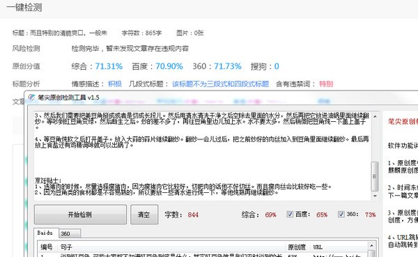Click the results table scroll up arrow

pos(371,246)
